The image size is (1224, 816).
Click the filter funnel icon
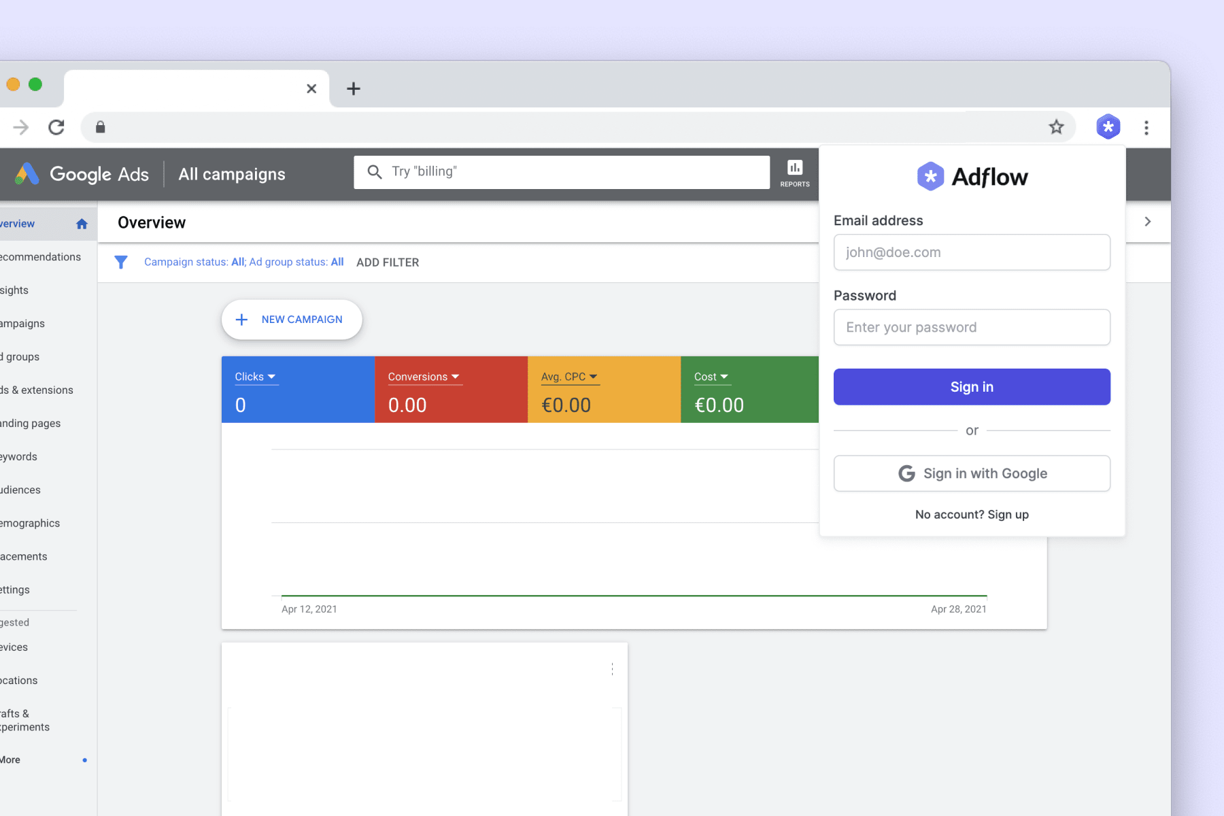[x=121, y=262]
